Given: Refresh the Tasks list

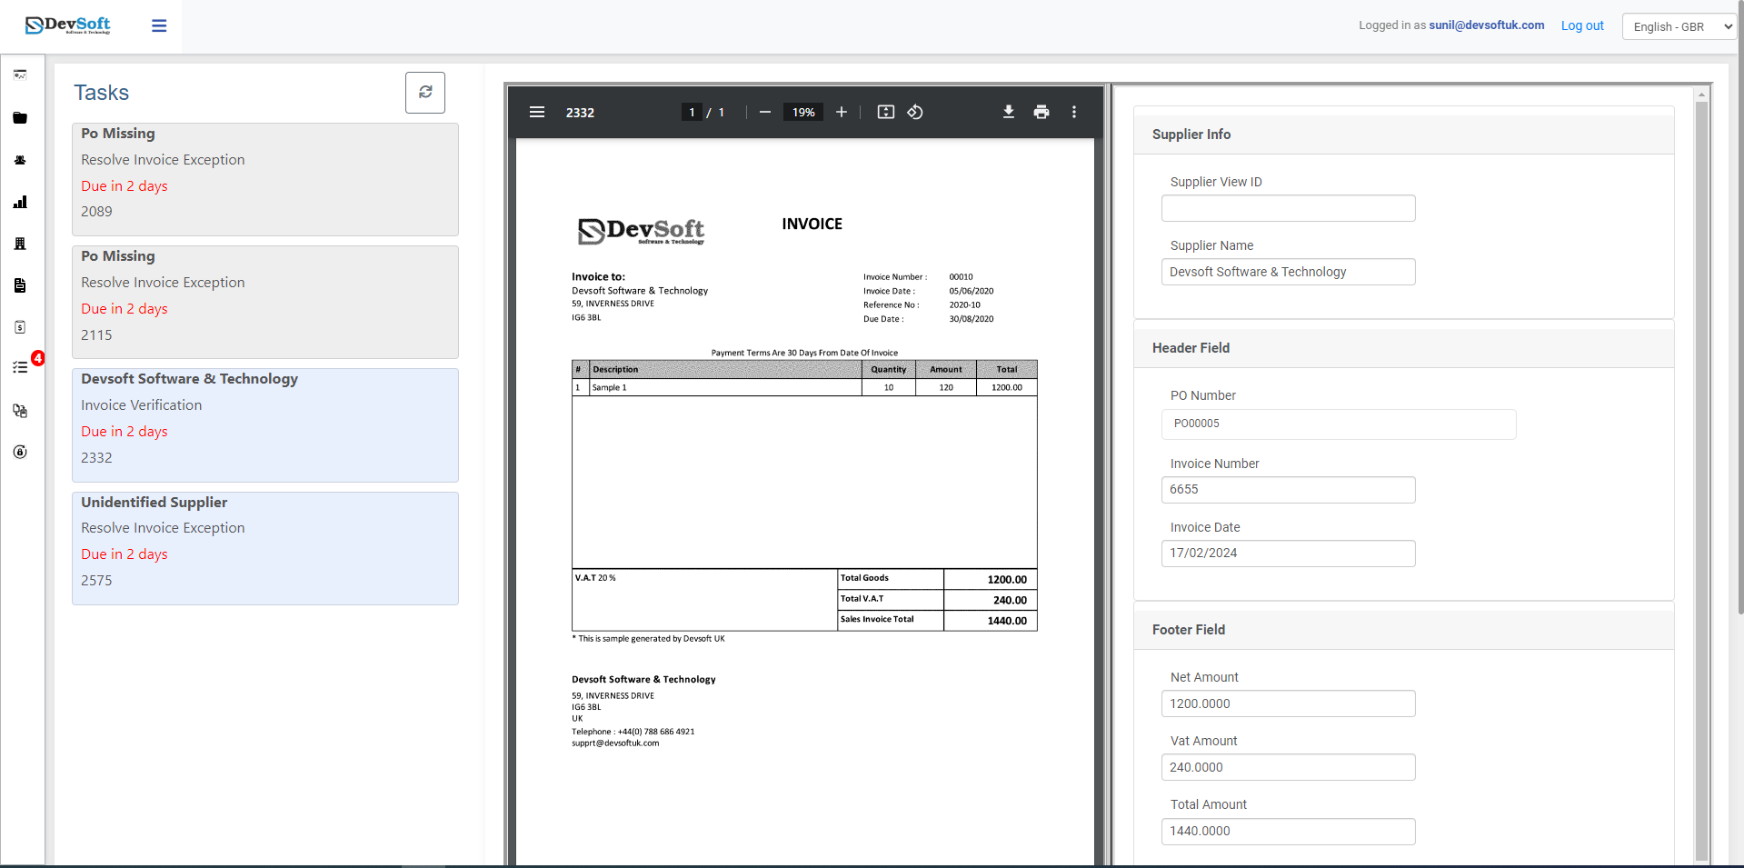Looking at the screenshot, I should (424, 93).
